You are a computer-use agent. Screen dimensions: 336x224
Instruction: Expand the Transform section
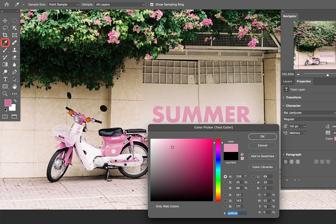(x=283, y=97)
